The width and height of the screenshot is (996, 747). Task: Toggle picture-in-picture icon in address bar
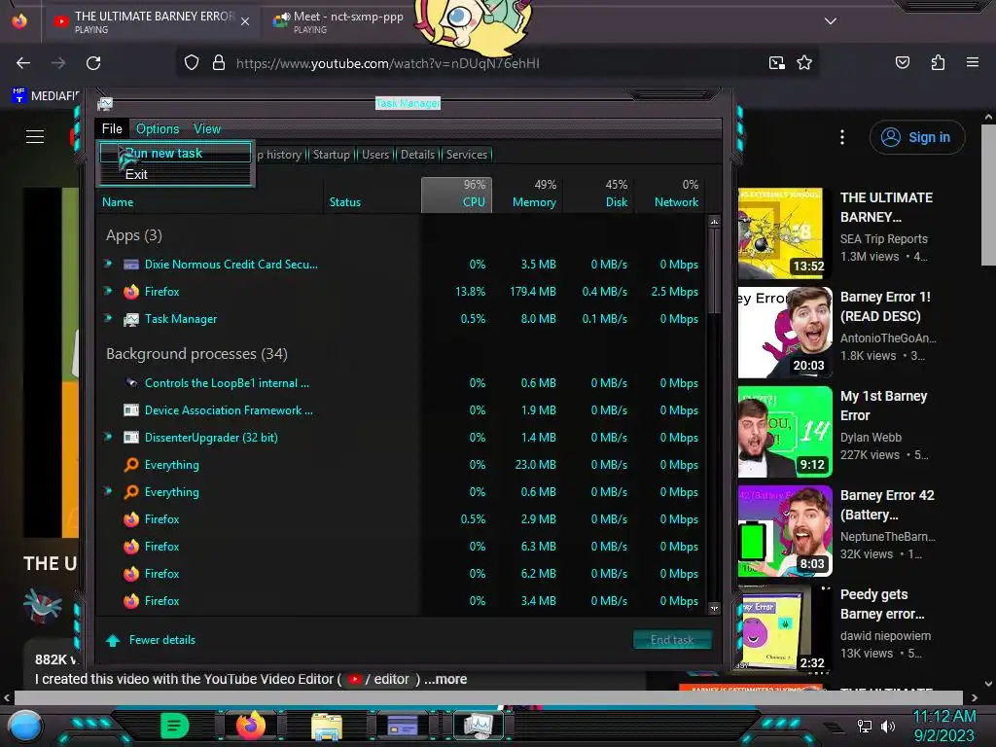point(777,63)
